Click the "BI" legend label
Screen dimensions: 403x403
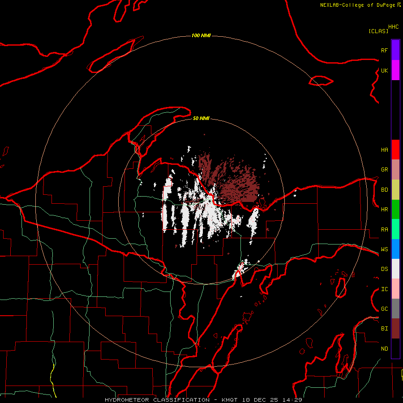tap(384, 329)
